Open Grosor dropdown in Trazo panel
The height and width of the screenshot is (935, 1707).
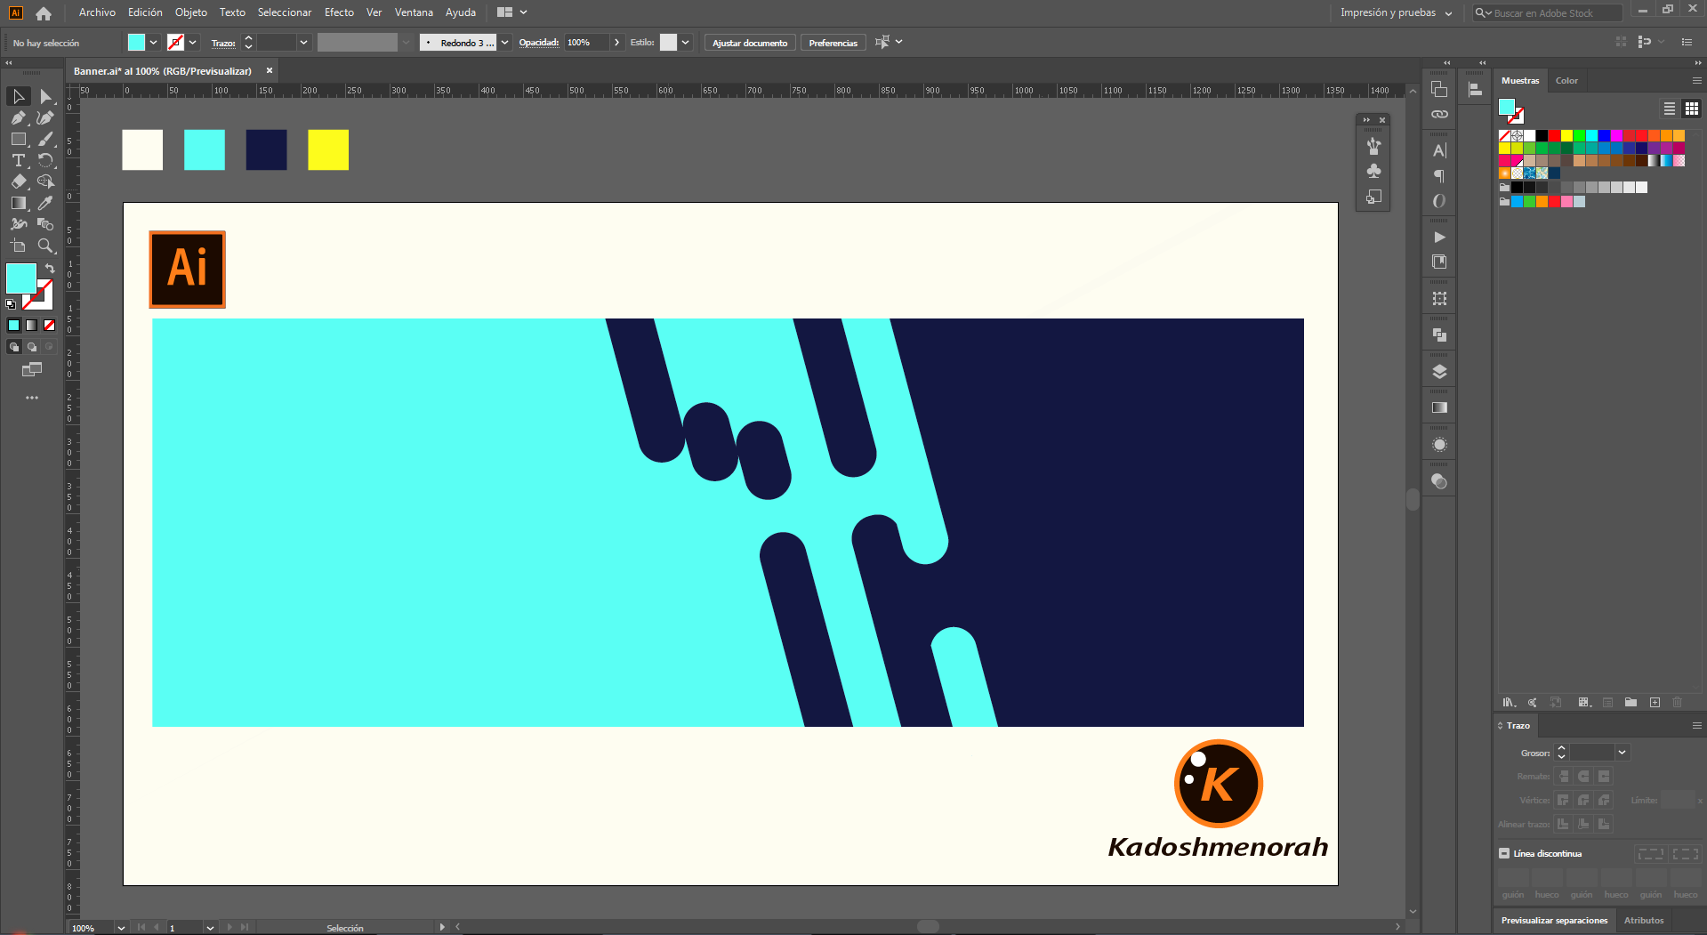[x=1622, y=753]
